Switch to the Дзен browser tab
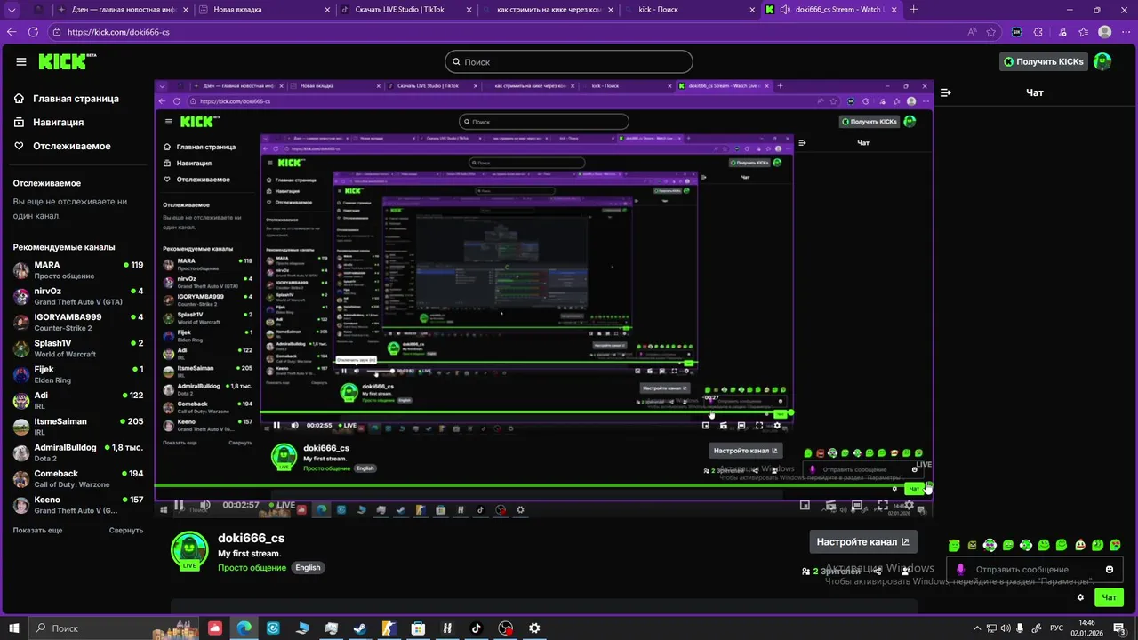The image size is (1138, 640). click(124, 10)
